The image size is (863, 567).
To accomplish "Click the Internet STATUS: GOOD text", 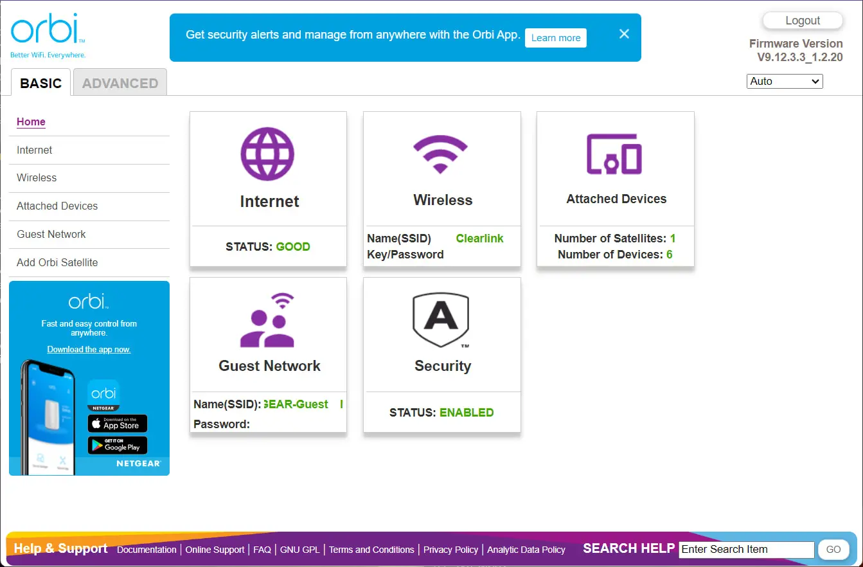I will pos(268,247).
